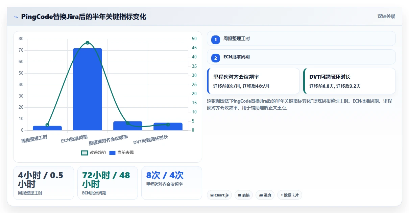409x213 pixels.
Task: Select list item 周报整理工时
Action: 301,38
